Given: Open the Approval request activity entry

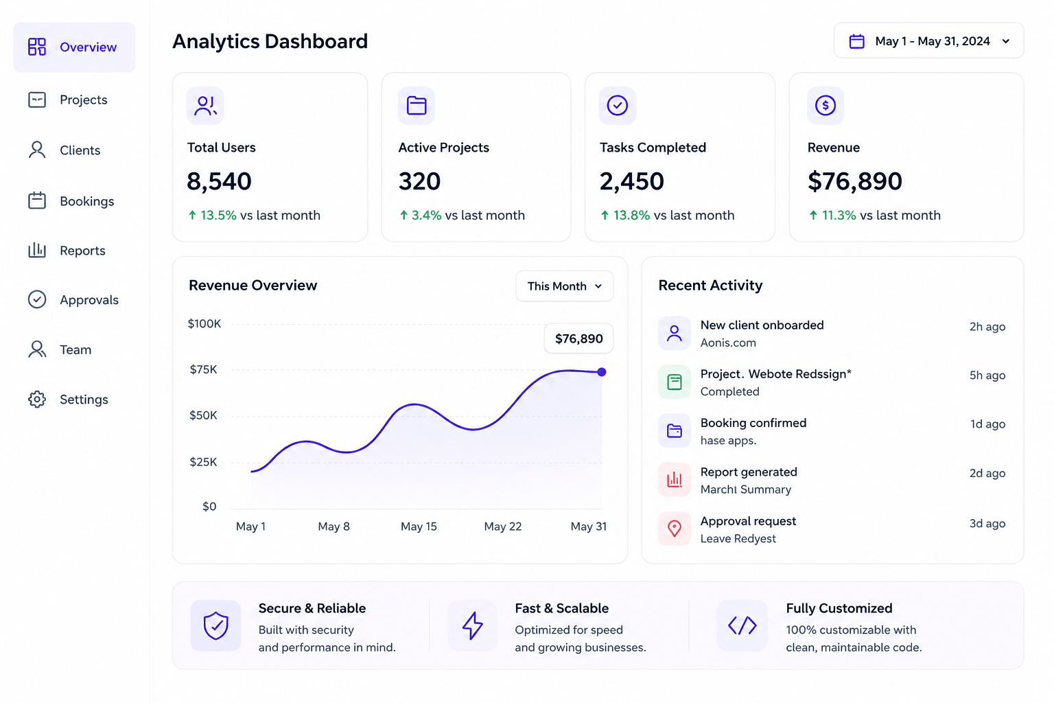Looking at the screenshot, I should 832,529.
